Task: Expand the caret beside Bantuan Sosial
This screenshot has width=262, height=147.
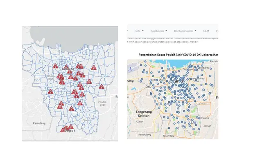Action: [196, 31]
